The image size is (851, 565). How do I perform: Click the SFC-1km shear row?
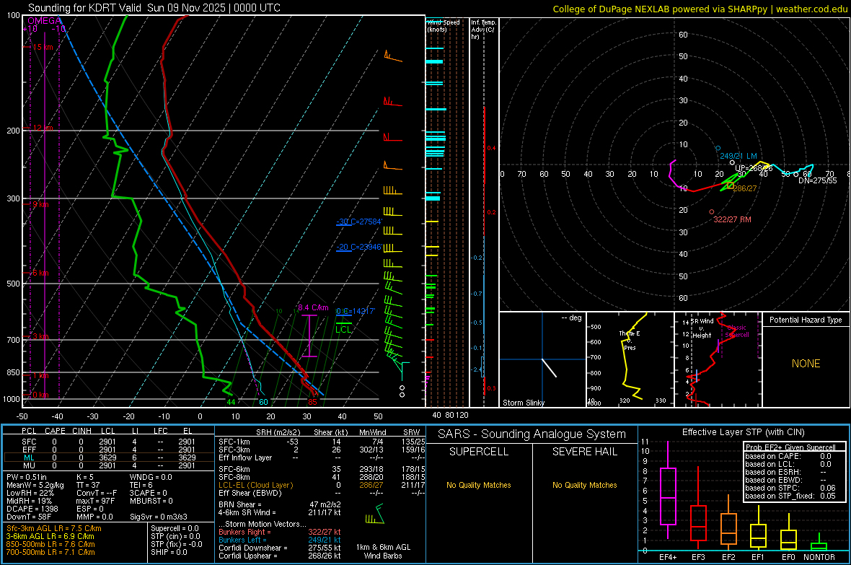coord(322,442)
